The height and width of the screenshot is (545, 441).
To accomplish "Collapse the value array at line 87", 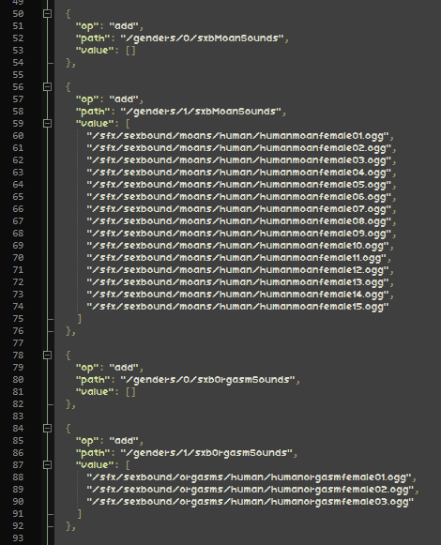I will click(47, 464).
